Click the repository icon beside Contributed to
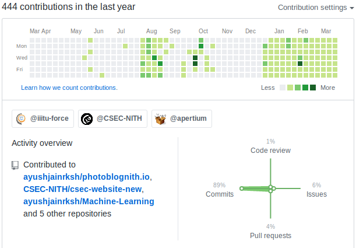 [x=15, y=165]
